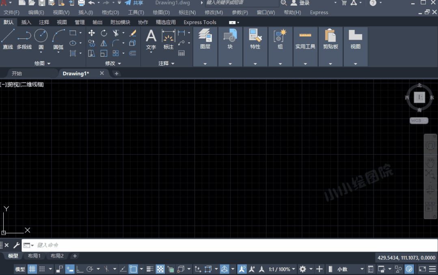Select the Line (直线) drawing tool
This screenshot has height=275, width=438.
[8, 39]
